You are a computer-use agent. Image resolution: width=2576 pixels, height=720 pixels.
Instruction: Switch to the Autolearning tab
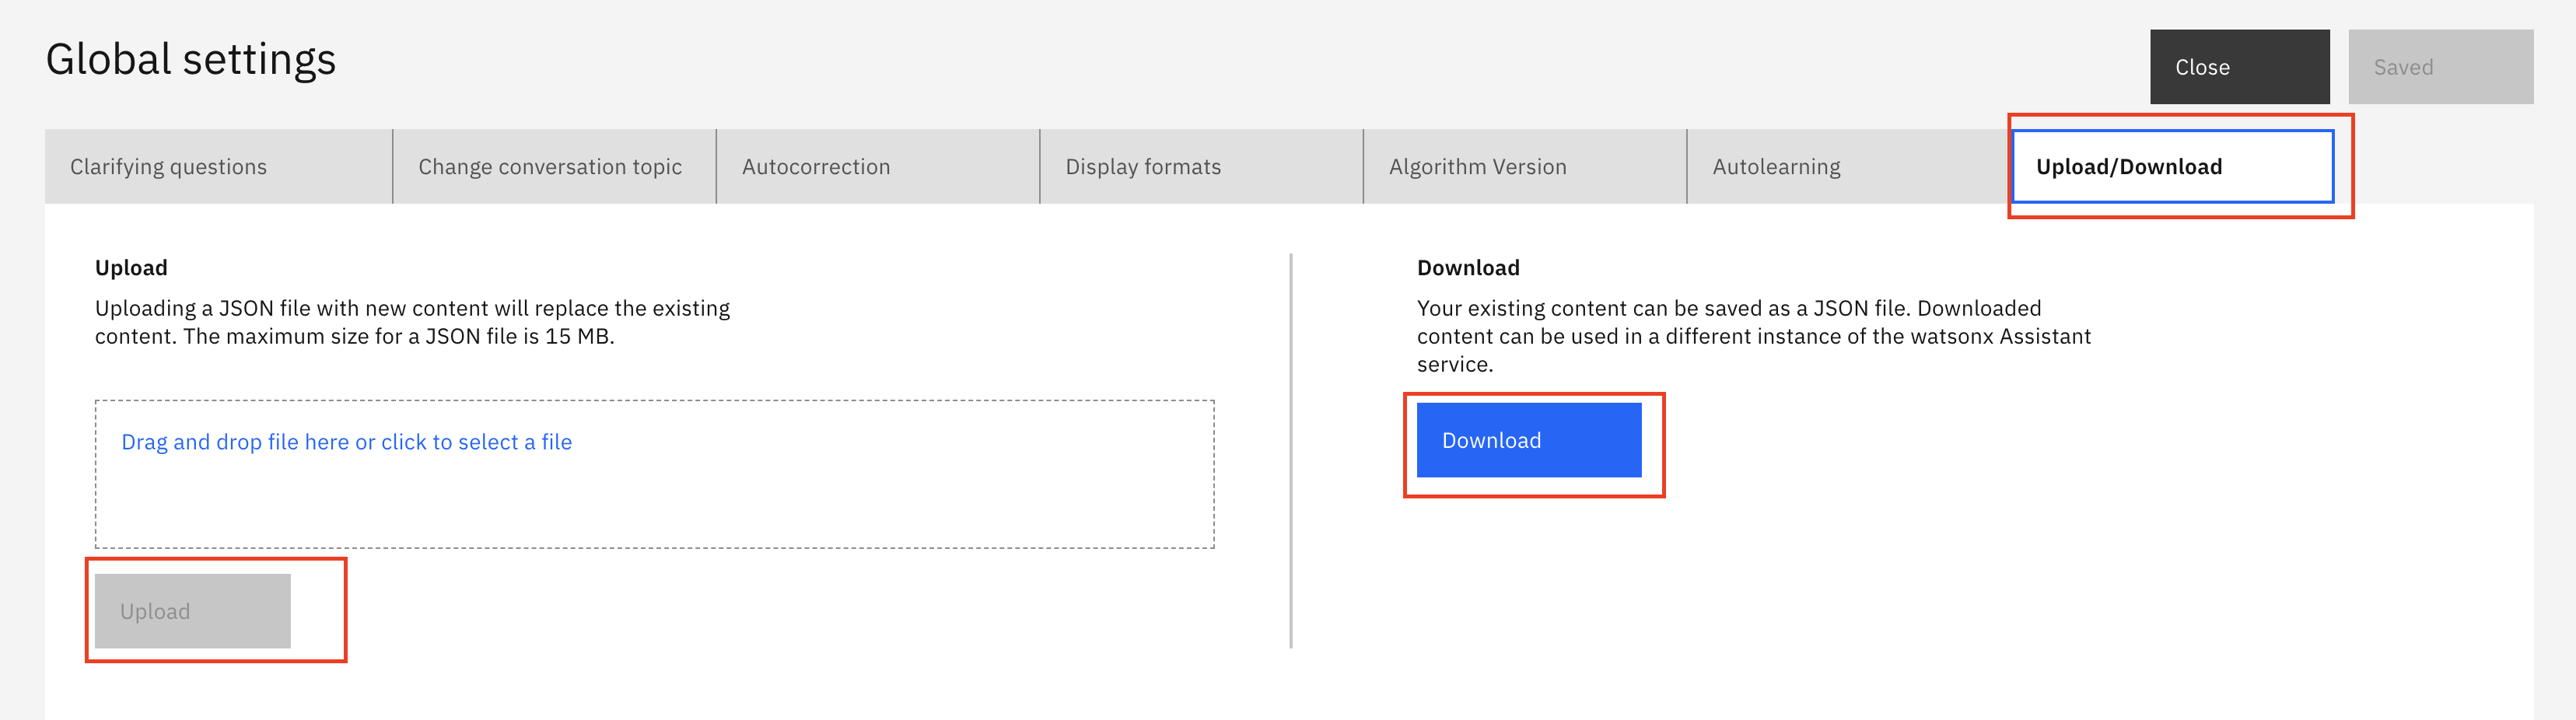click(1847, 167)
